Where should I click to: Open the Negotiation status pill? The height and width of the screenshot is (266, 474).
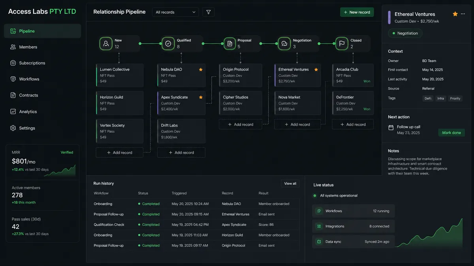405,33
